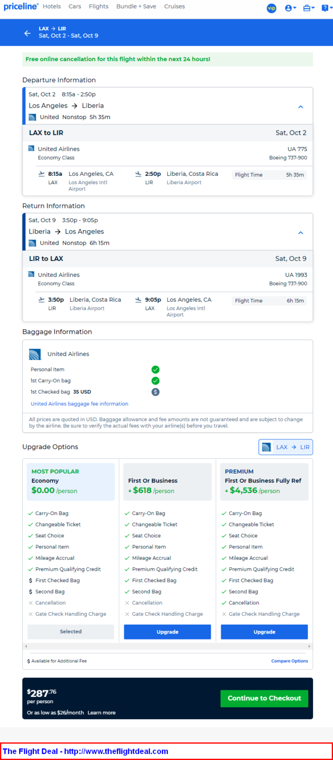333x760 pixels.
Task: Click the United logo in the return summary
Action: [32, 243]
